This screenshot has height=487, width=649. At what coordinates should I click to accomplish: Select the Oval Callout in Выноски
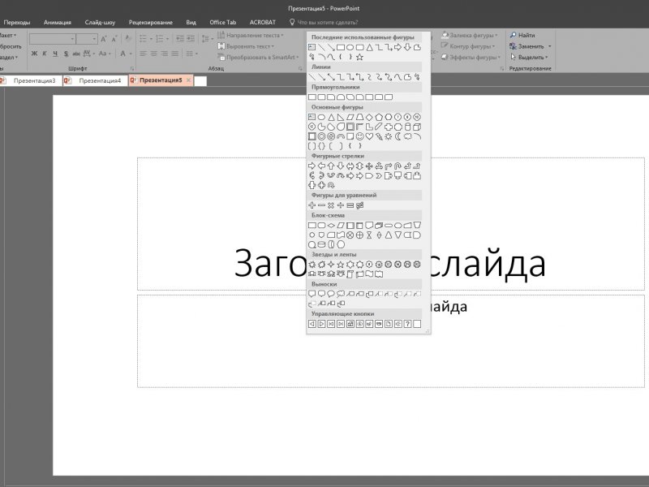click(331, 294)
